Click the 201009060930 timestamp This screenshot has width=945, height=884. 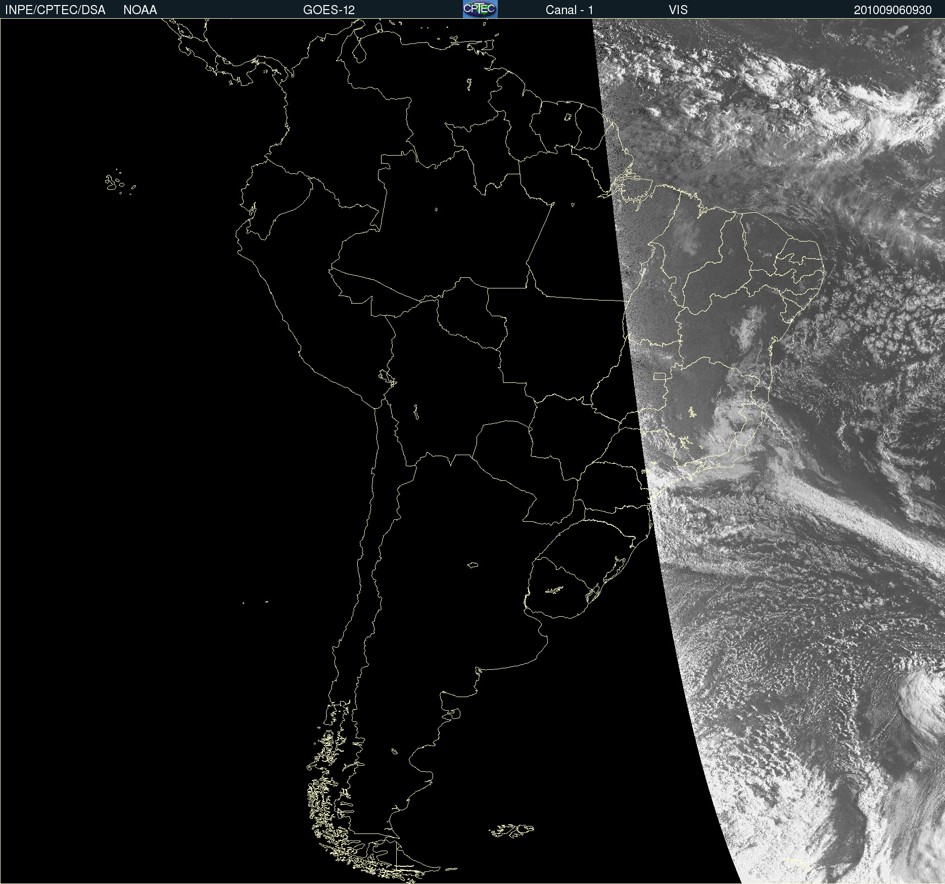893,10
